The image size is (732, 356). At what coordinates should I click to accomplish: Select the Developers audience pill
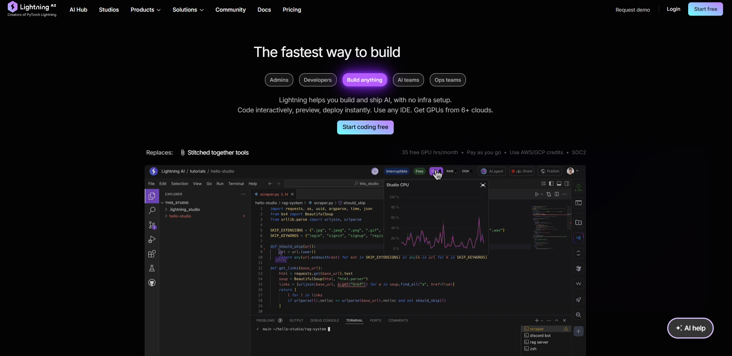click(318, 80)
